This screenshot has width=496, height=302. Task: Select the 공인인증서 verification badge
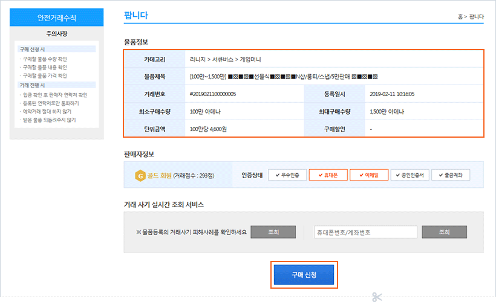[x=410, y=175]
